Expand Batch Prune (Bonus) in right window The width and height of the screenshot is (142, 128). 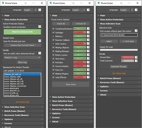119,78
